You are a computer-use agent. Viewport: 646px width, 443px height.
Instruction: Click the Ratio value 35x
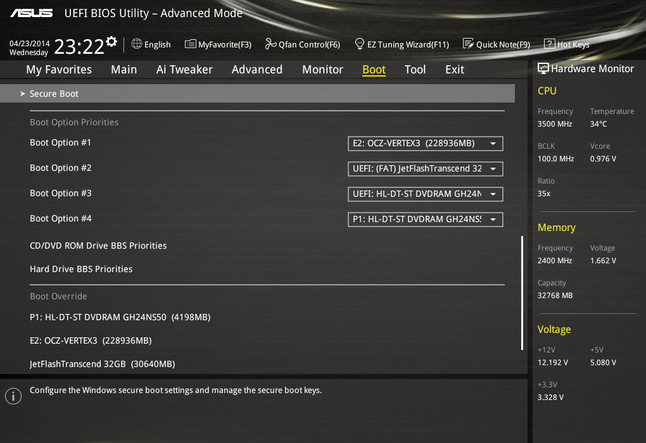544,194
